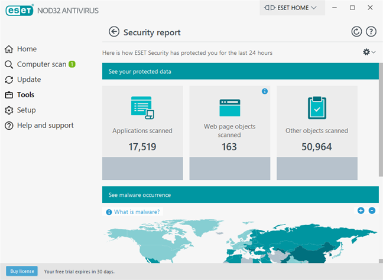Click the Computer scan magnifier icon
The image size is (383, 280).
[x=9, y=64]
